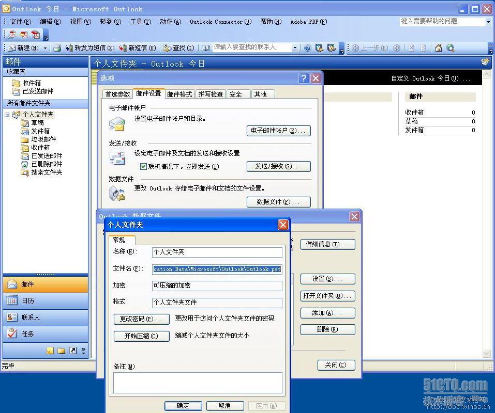Viewport: 495px width, 413px height.
Task: Click the forward arrow icon
Action: [x=397, y=48]
